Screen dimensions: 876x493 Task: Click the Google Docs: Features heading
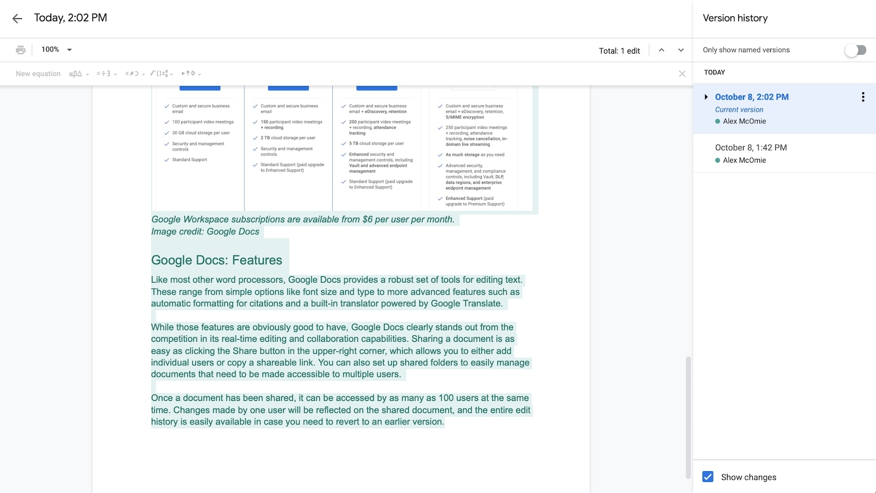[x=217, y=260]
